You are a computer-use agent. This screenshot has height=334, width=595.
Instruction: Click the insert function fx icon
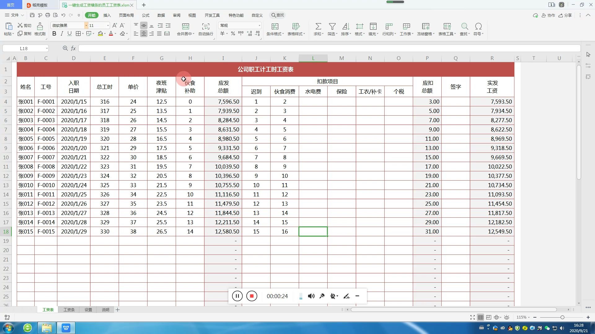[x=73, y=48]
